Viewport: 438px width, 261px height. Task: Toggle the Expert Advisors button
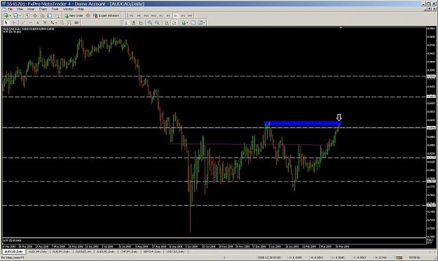pyautogui.click(x=106, y=15)
